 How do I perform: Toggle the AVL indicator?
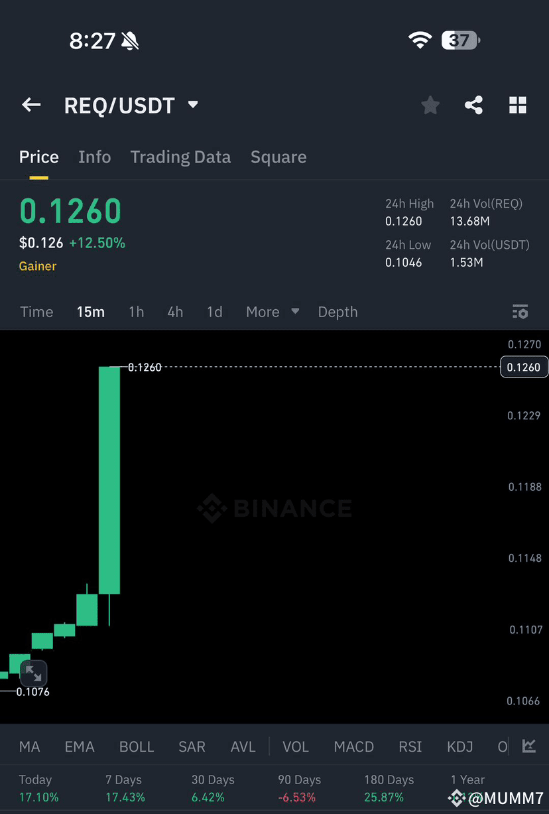point(243,747)
